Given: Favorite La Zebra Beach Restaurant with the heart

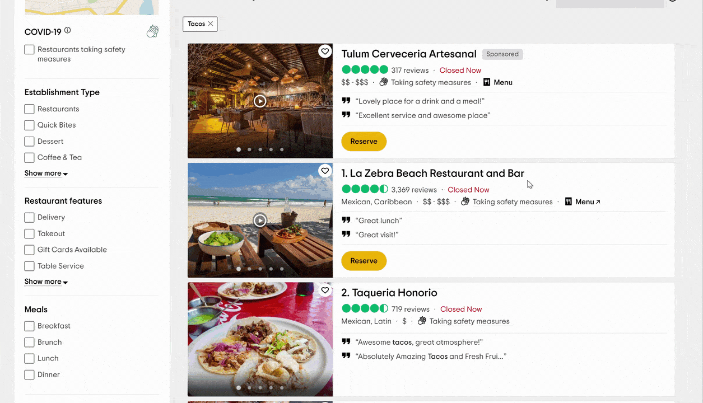Looking at the screenshot, I should [x=325, y=171].
